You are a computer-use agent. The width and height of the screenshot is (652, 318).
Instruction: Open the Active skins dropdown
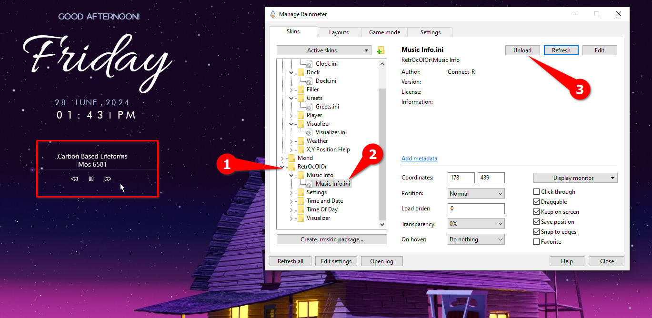pyautogui.click(x=324, y=50)
